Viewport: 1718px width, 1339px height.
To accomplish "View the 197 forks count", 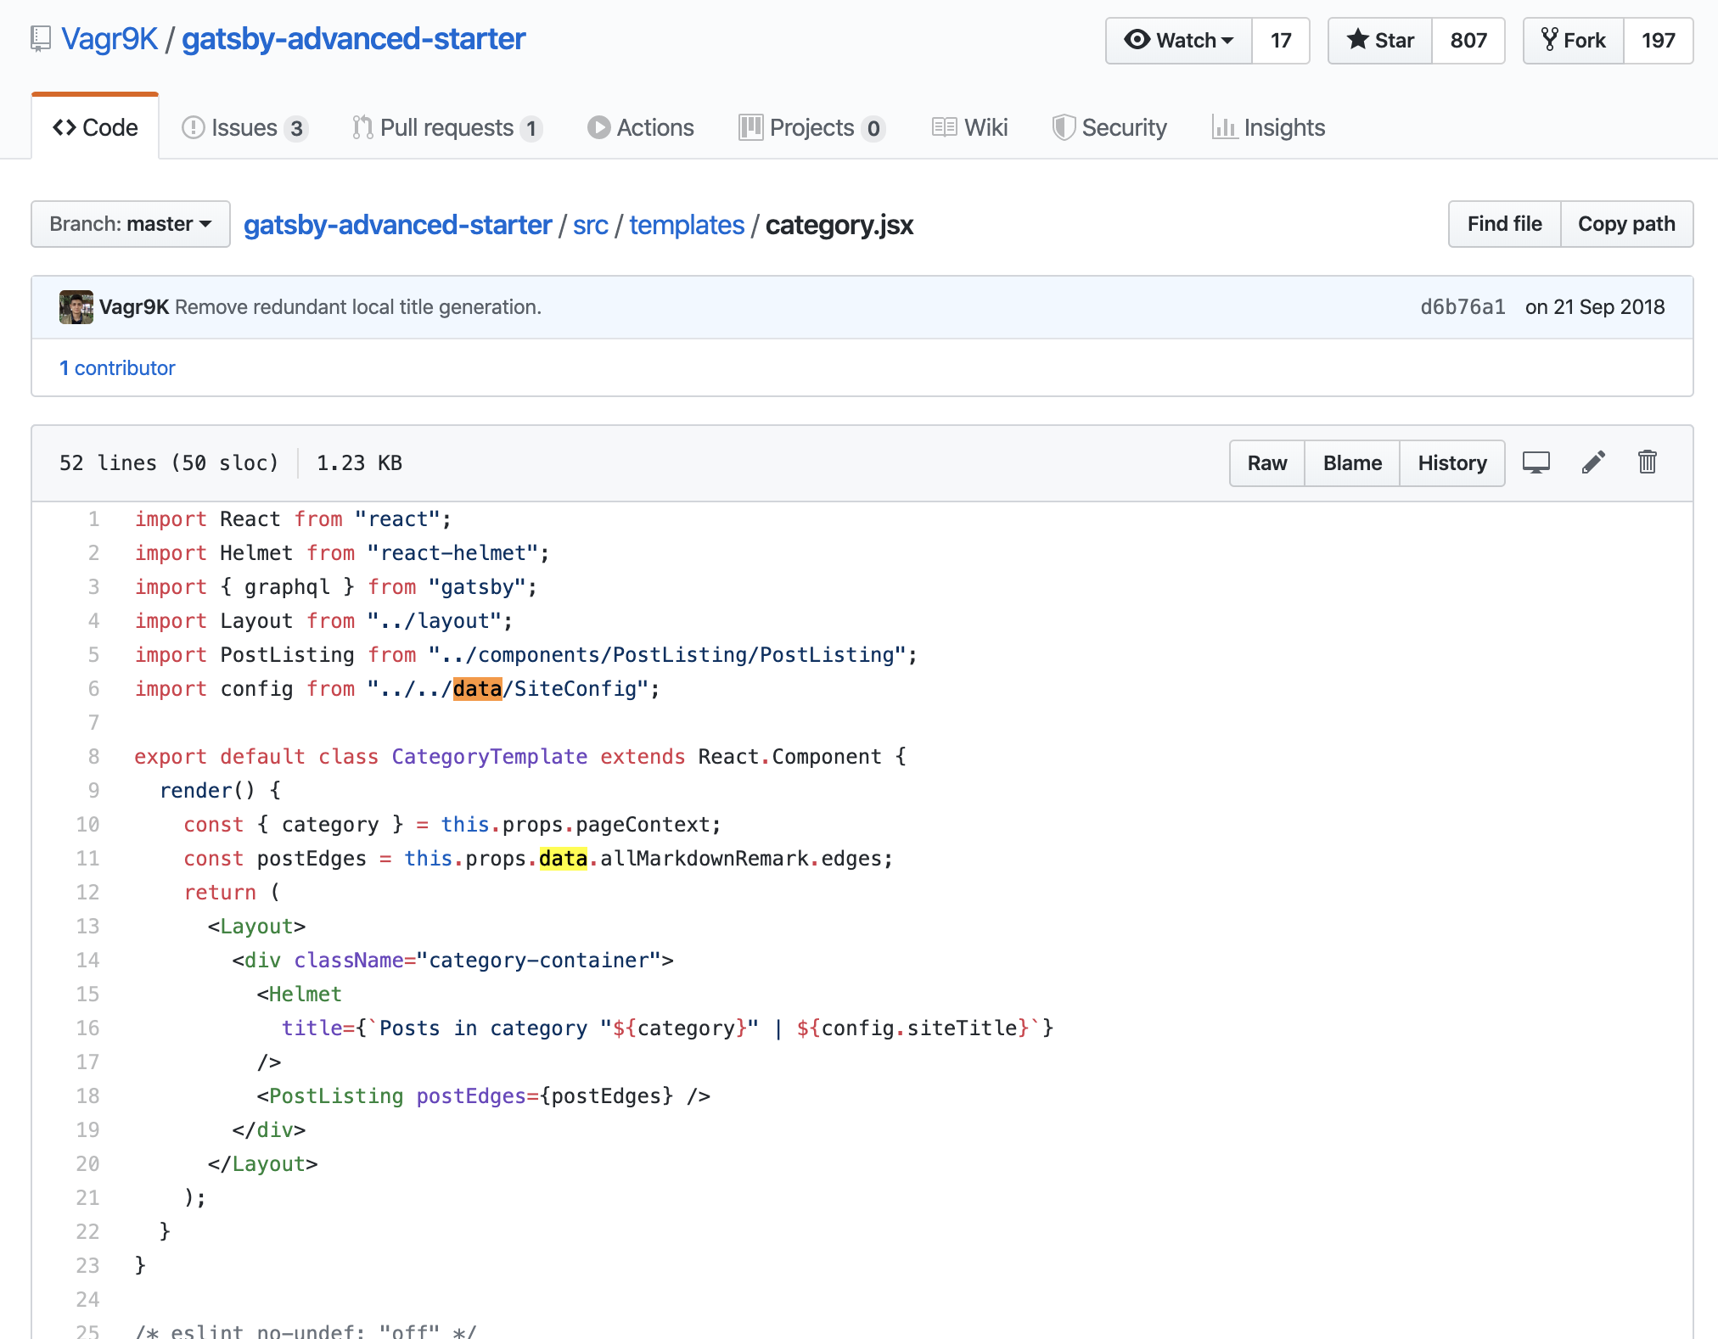I will point(1659,41).
